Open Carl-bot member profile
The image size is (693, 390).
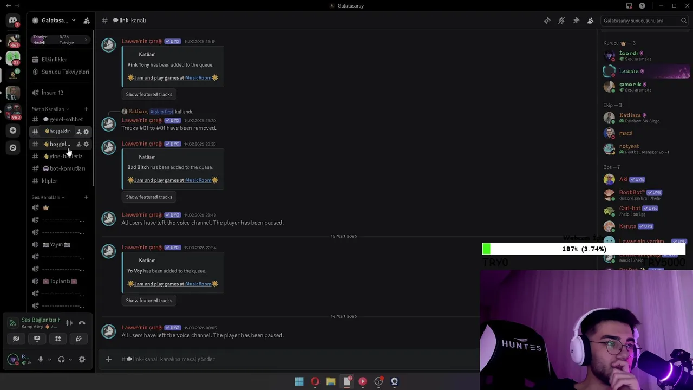(x=645, y=210)
